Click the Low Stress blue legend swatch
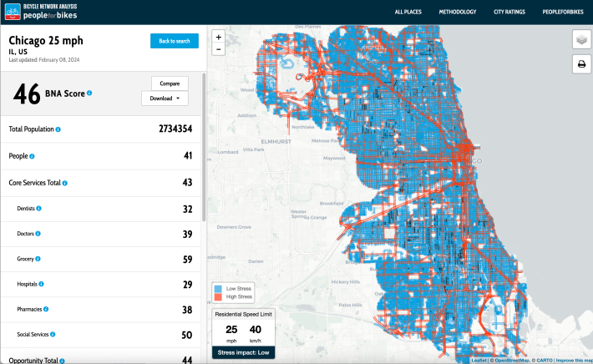 (219, 288)
